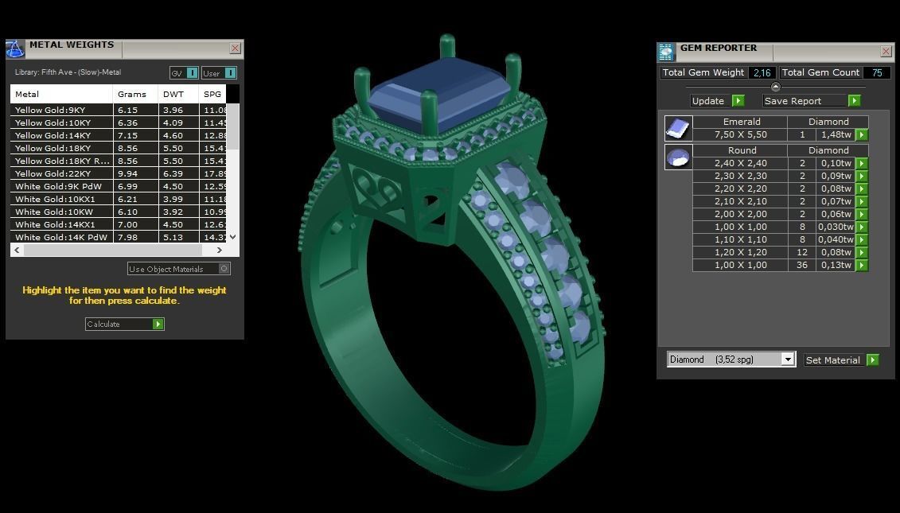
Task: Click metal list scroll left arrow
Action: coord(17,251)
